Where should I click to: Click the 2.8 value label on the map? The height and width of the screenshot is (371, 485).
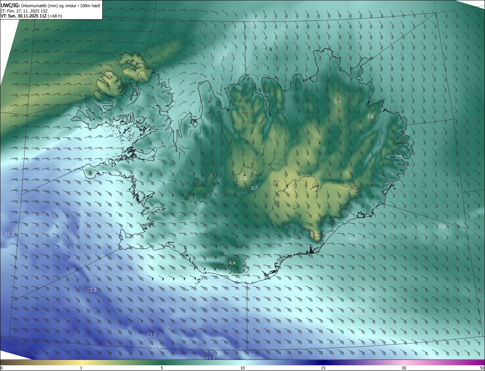click(x=243, y=178)
